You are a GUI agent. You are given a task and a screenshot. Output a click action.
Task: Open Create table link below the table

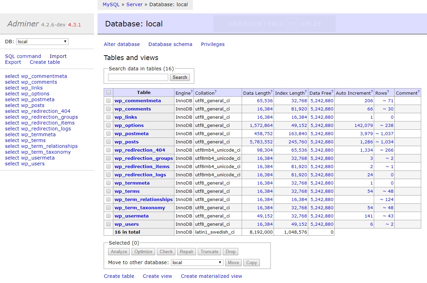click(119, 276)
